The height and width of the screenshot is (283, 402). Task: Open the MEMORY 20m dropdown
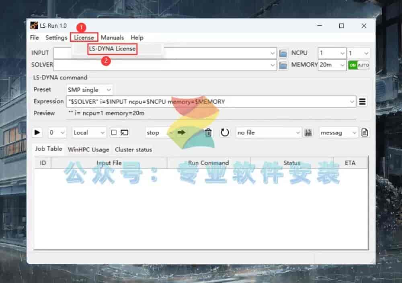[x=332, y=65]
